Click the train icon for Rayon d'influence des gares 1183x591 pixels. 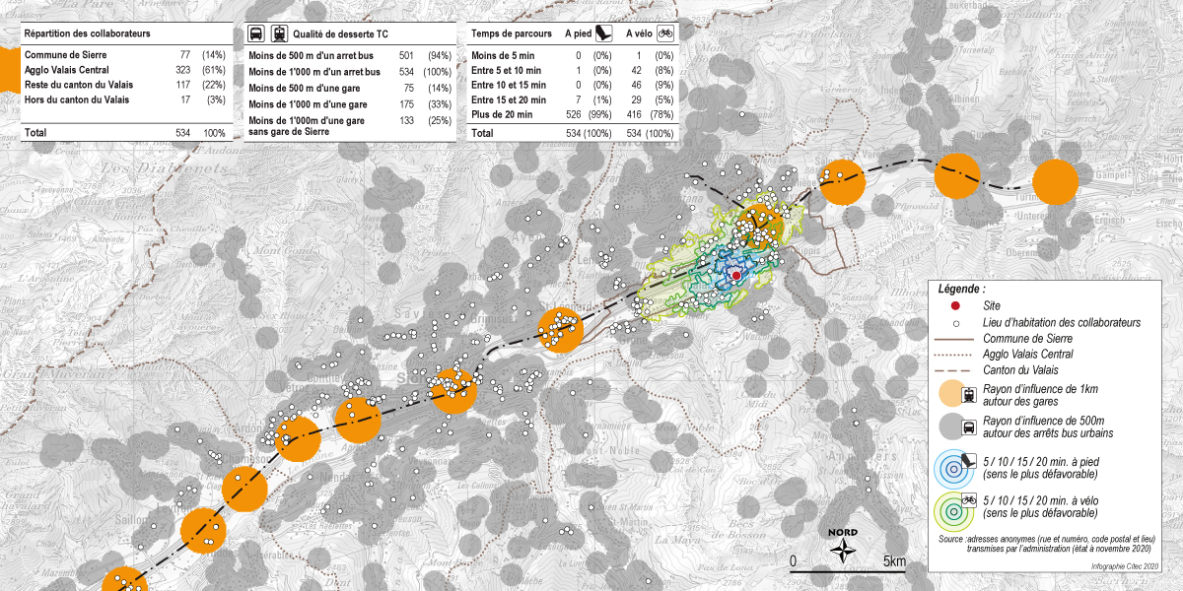(x=968, y=395)
